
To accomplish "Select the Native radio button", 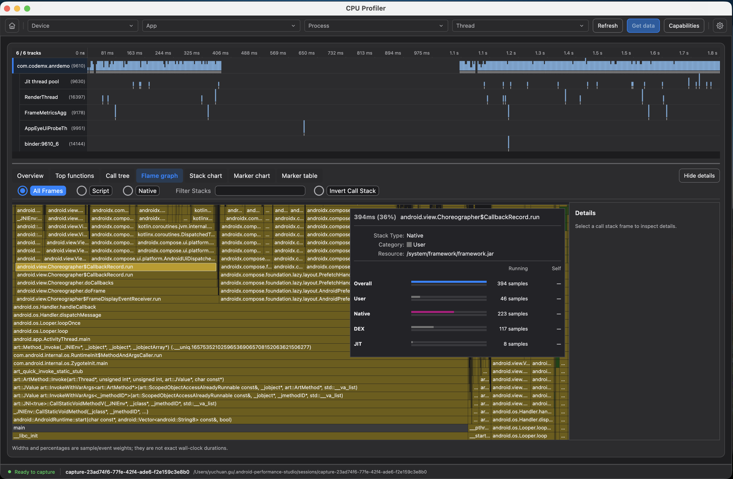I will pos(128,191).
